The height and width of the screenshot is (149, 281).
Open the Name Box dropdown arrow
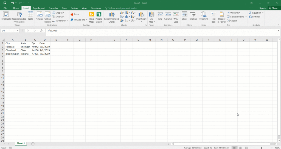[18, 31]
